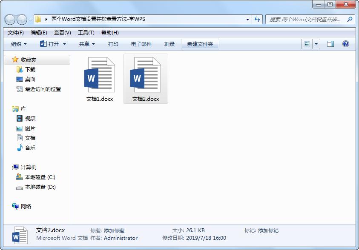Click the 收藏夹 star icon

tap(15, 60)
